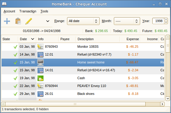Screen dimensions: 171x113
Task: Click green checkmark in Refuel d=92414 row
Action: 15,70
